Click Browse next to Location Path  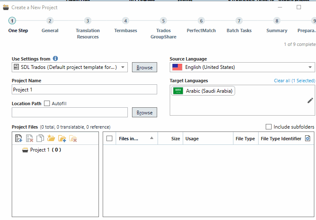pyautogui.click(x=145, y=112)
